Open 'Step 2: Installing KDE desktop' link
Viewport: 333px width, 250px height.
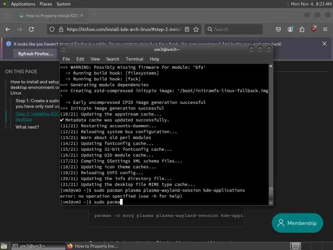(x=37, y=117)
